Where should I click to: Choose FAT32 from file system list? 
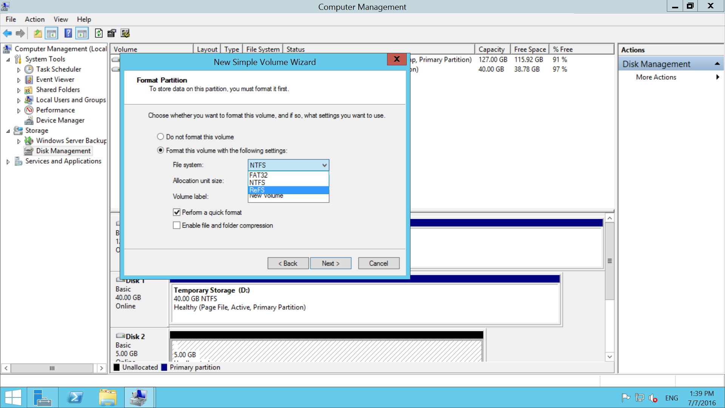click(288, 175)
